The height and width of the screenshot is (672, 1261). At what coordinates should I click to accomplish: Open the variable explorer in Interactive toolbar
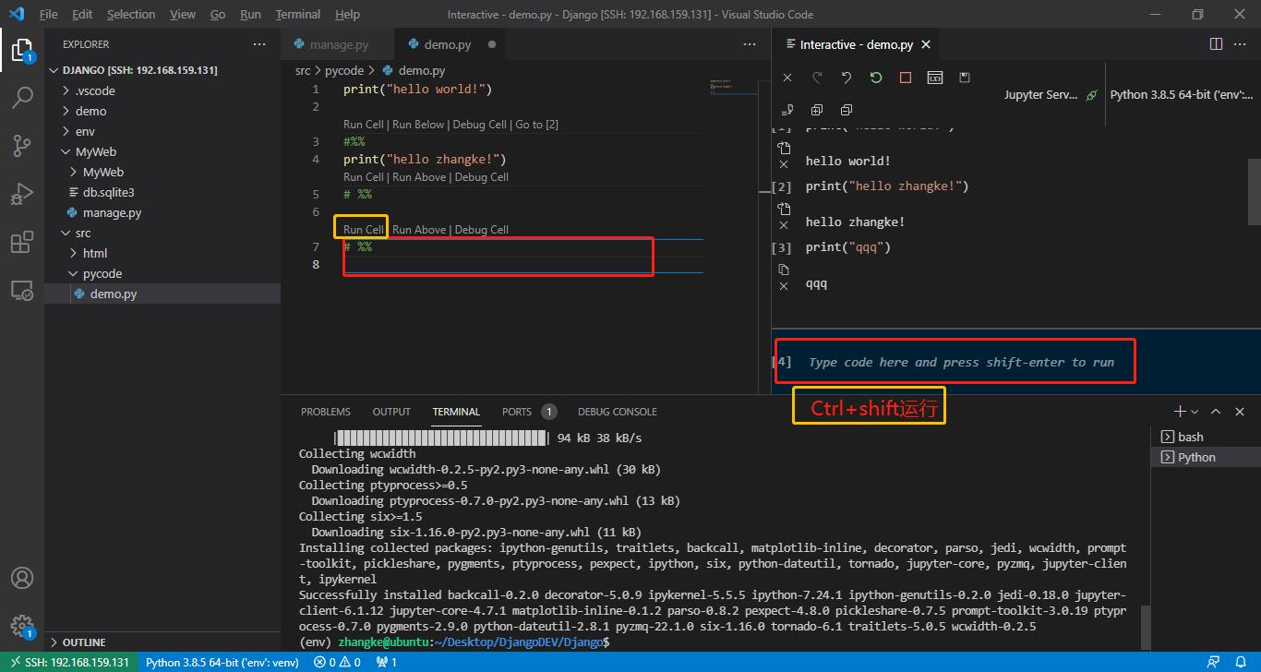coord(935,78)
